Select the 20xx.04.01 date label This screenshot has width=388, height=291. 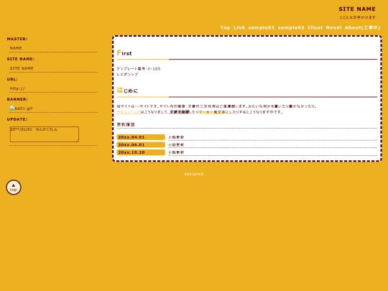coord(141,137)
